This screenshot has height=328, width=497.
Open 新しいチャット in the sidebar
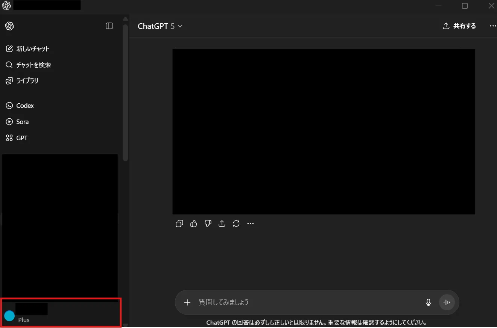(33, 49)
